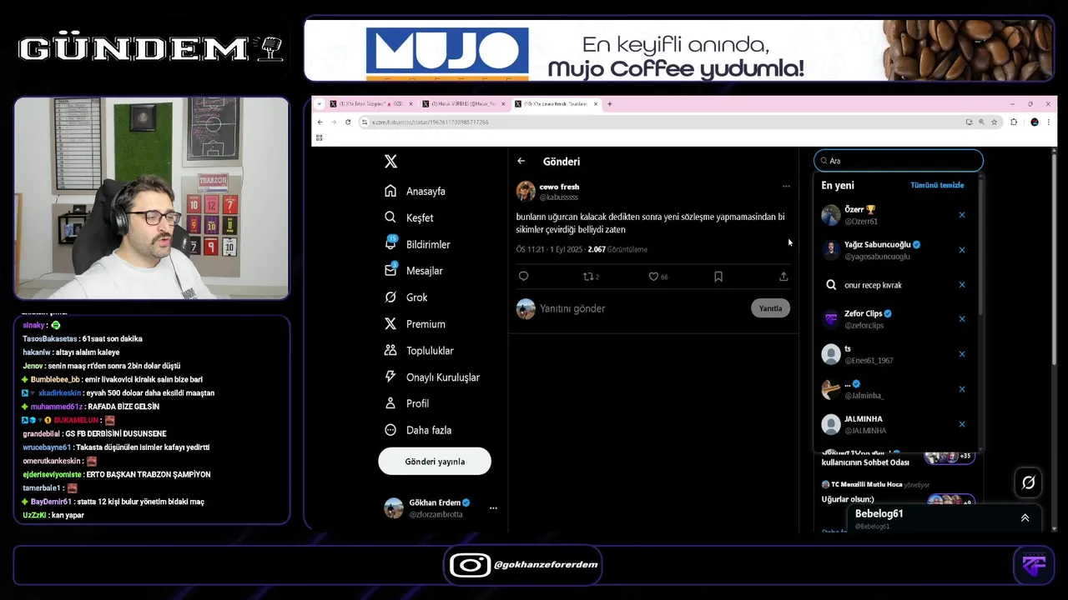Click the browser back arrow
1068x600 pixels.
coord(320,122)
